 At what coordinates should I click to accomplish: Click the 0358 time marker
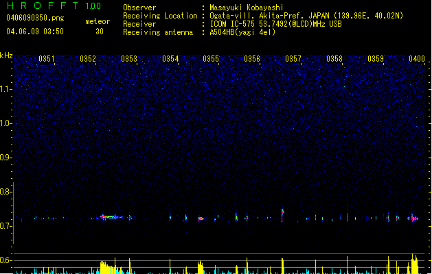(x=334, y=59)
